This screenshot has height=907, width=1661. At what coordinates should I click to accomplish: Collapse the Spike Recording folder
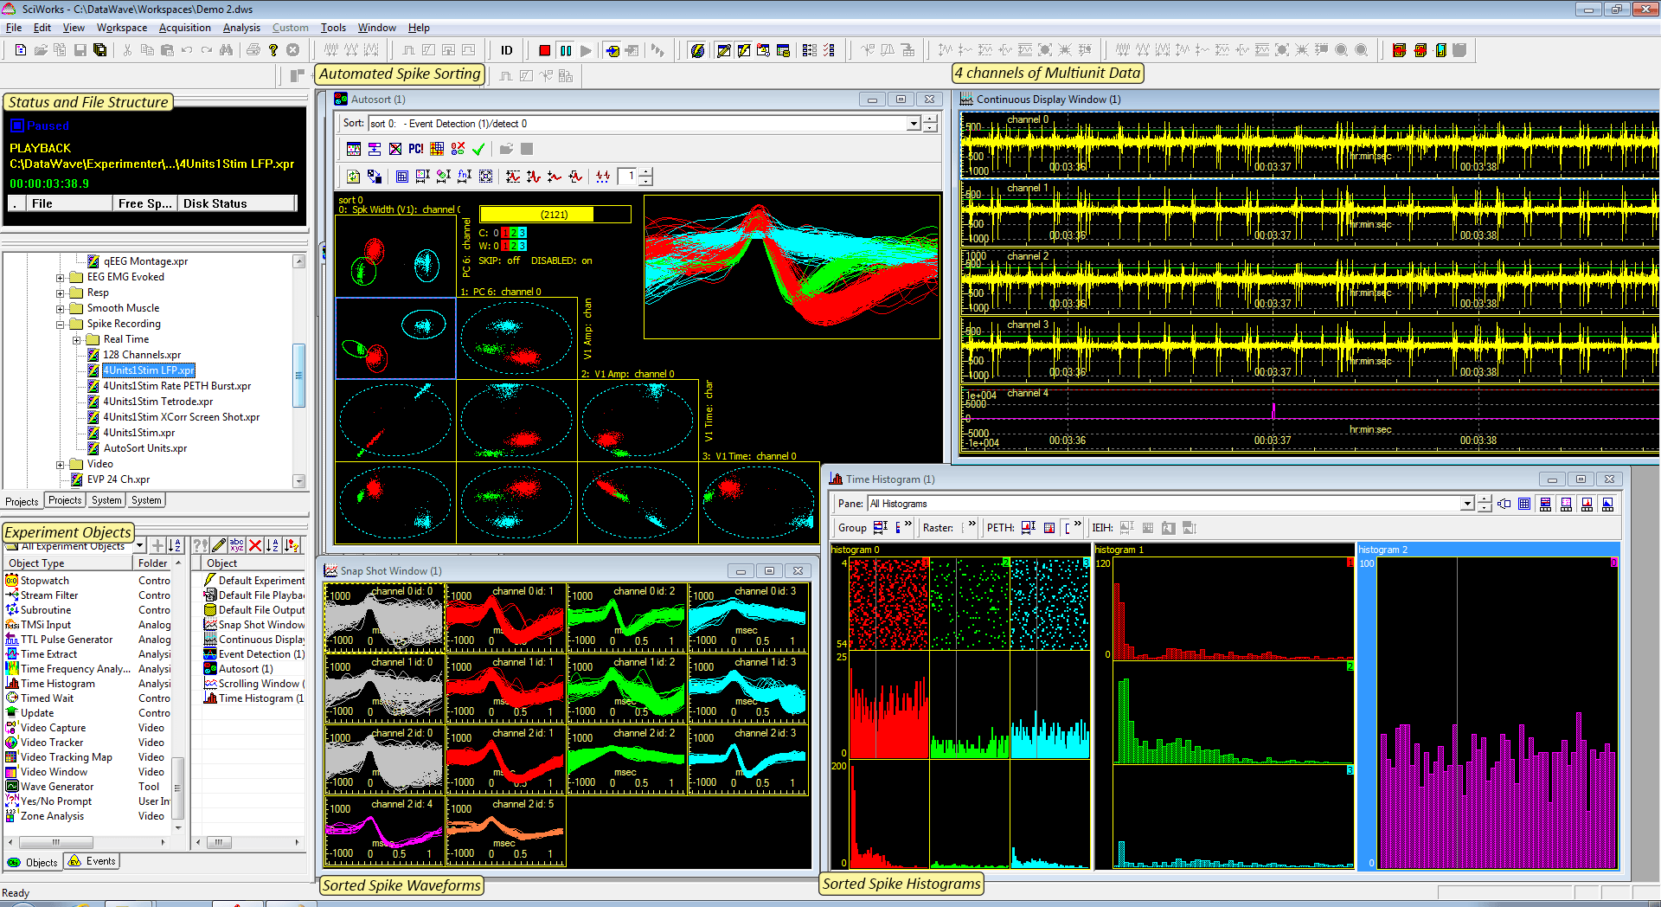coord(61,325)
